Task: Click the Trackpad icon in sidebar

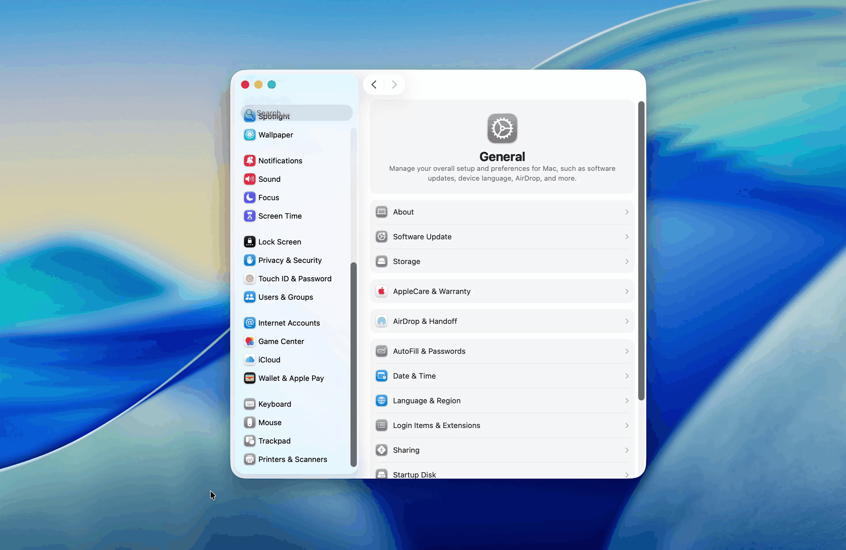Action: 249,441
